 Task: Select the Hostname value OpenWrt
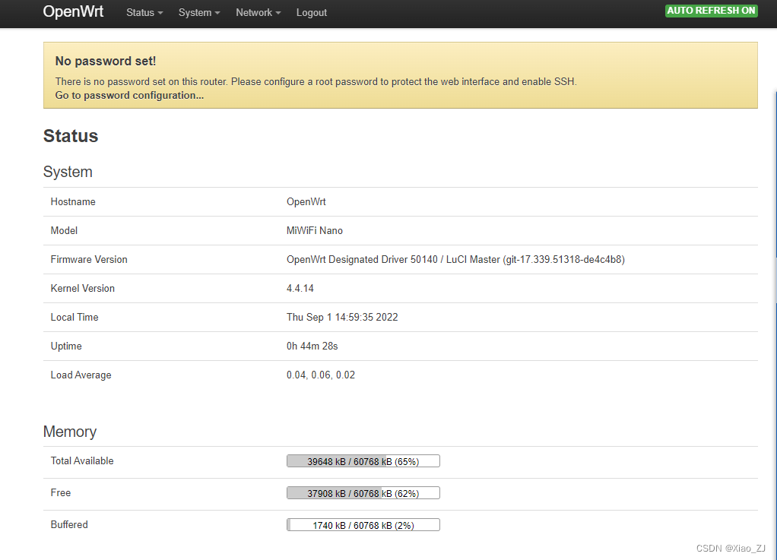(306, 201)
